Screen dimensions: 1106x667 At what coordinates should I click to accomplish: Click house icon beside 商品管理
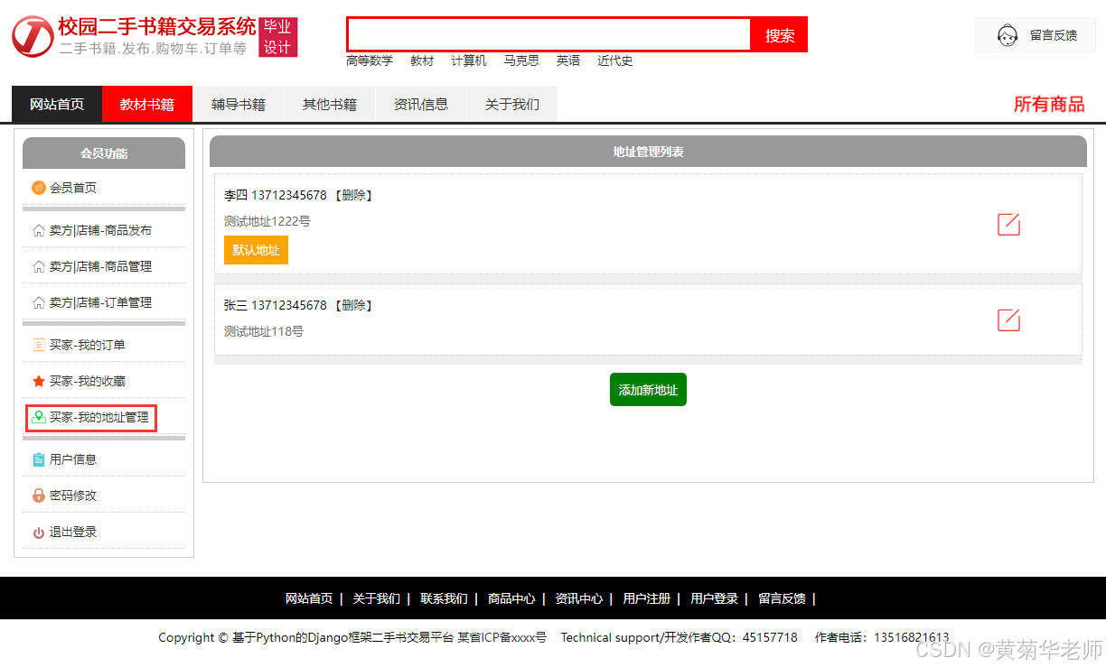[x=39, y=266]
